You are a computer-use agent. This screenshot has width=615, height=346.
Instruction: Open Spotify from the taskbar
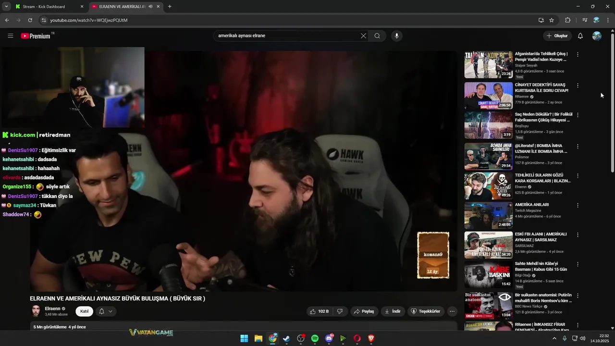(x=315, y=338)
